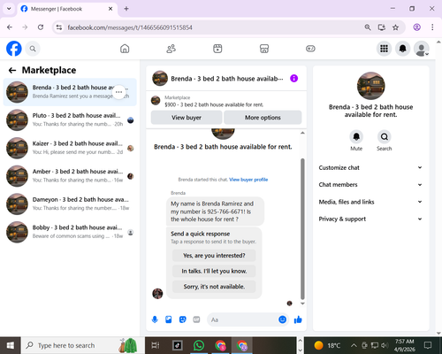Screen dimensions: 442x354
Task: Open TikTok from the taskbar
Action: pyautogui.click(x=178, y=345)
